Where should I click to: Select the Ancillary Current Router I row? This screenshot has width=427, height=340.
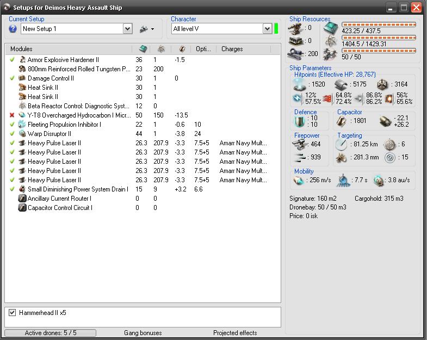pos(143,199)
